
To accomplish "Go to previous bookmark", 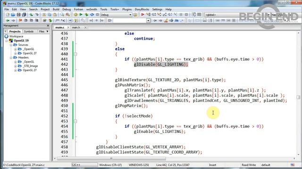I will pyautogui.click(x=26, y=21).
